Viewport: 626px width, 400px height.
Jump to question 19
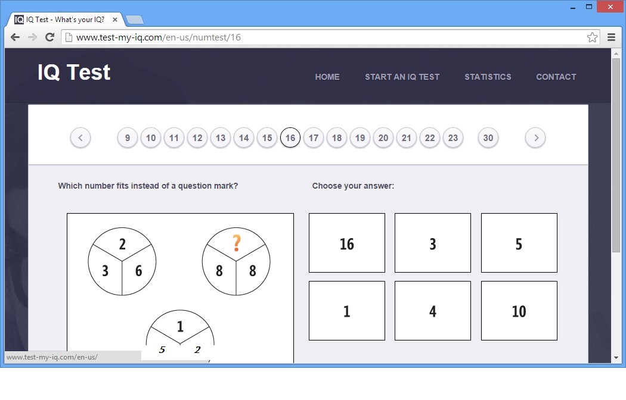pos(360,138)
